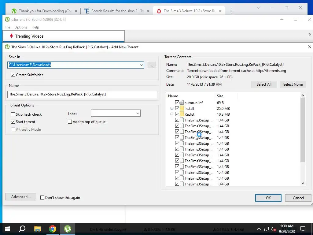Toggle Create Subfolder checkbox
The height and width of the screenshot is (235, 313).
click(13, 75)
